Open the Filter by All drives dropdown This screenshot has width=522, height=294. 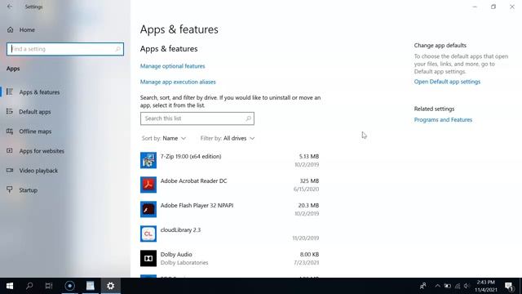(228, 138)
